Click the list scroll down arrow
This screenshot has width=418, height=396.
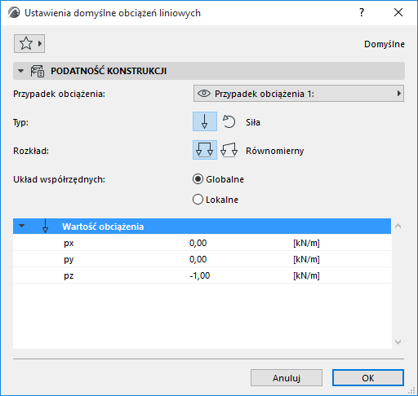[x=398, y=342]
